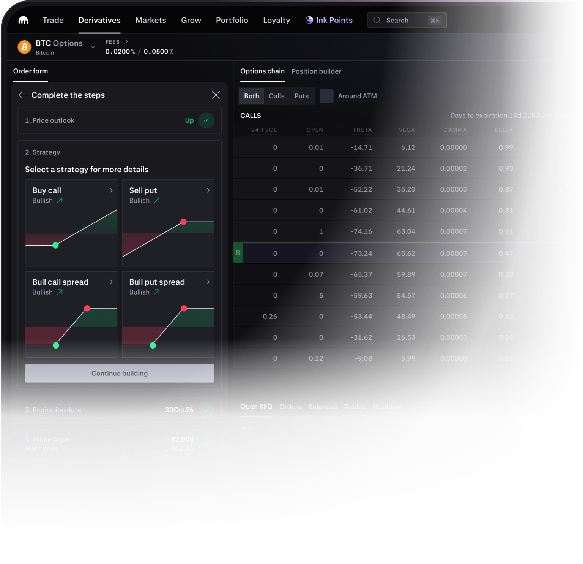Click the GAMMA column header
The height and width of the screenshot is (564, 583).
click(x=455, y=130)
